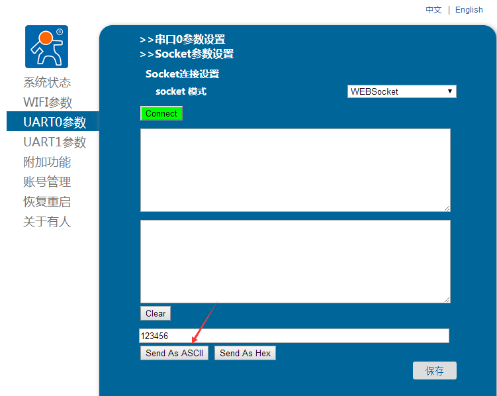Open the WIFI参数 settings page
Image resolution: width=497 pixels, height=396 pixels.
point(48,103)
